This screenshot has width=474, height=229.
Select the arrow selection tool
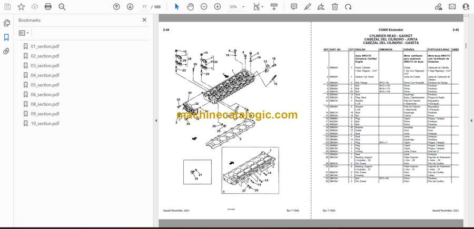pyautogui.click(x=177, y=7)
